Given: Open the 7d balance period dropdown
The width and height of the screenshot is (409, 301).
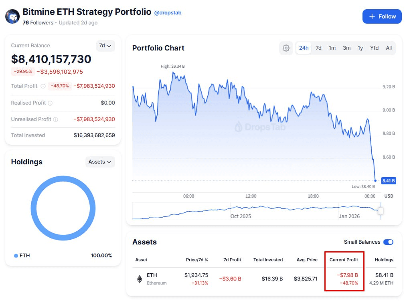Looking at the screenshot, I should tap(105, 46).
